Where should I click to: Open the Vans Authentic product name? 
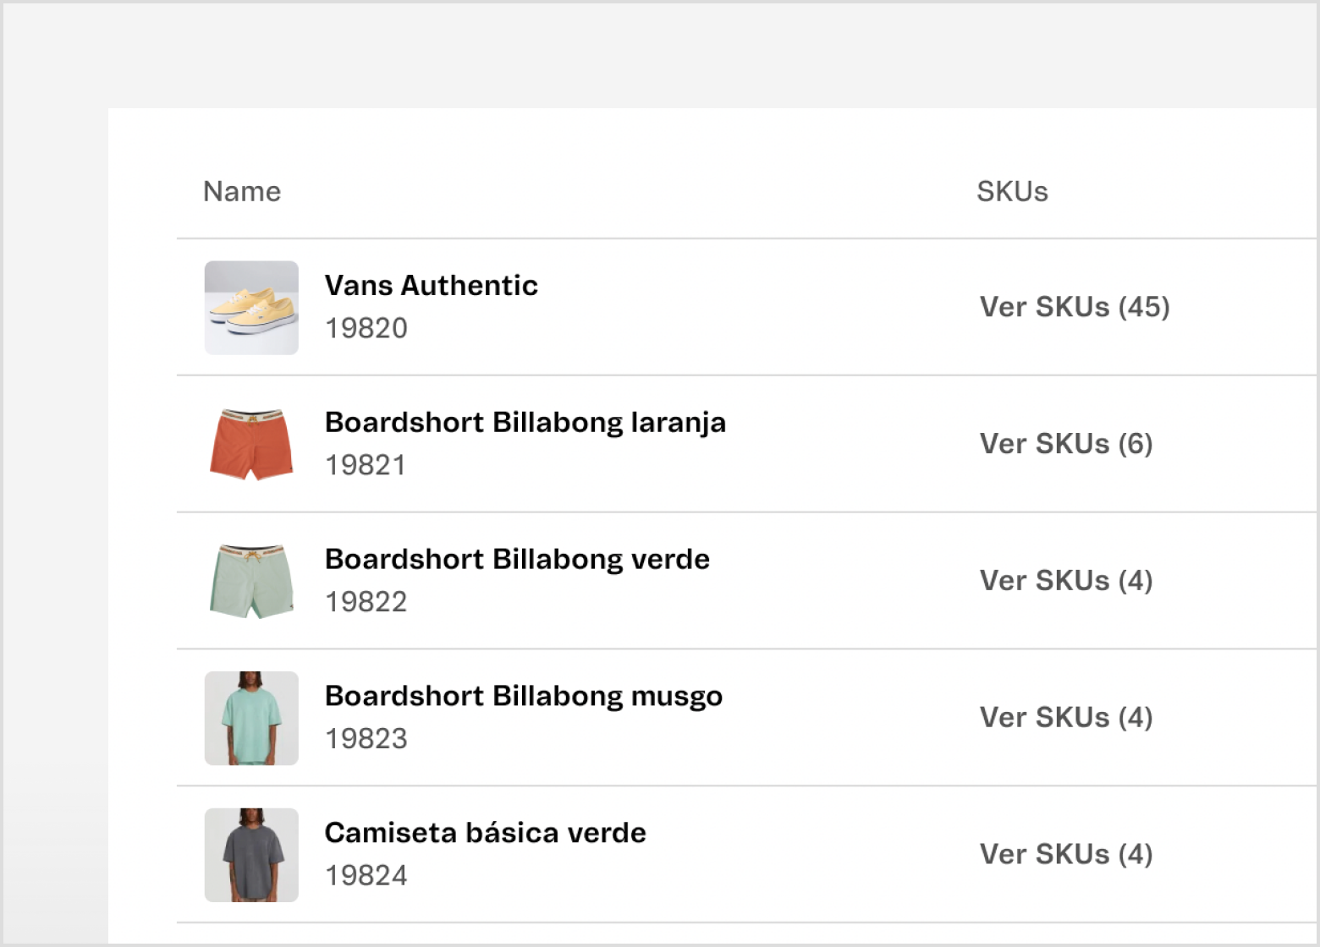point(432,286)
